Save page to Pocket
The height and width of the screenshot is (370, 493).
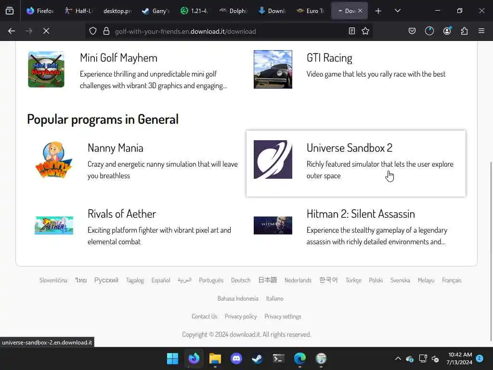pos(412,31)
